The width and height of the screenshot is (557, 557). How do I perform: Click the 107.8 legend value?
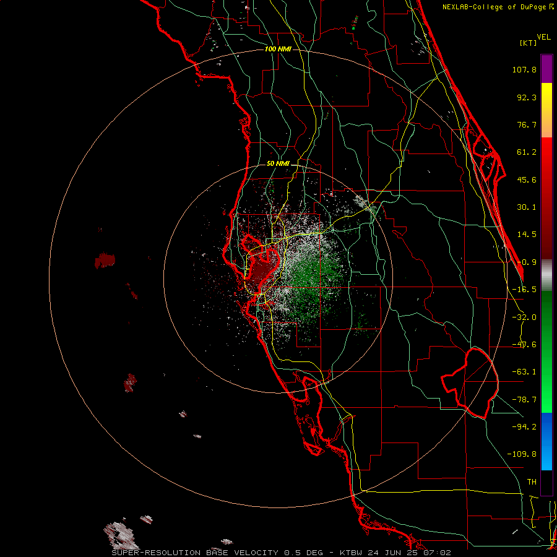524,69
